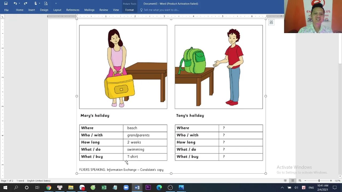Screen dimensions: 342x192
Task: Open the volume control in system tray
Action: (x=296, y=188)
